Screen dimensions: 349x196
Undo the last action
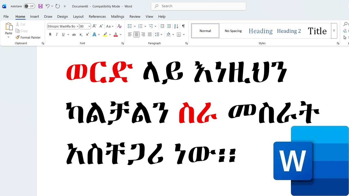pyautogui.click(x=48, y=6)
